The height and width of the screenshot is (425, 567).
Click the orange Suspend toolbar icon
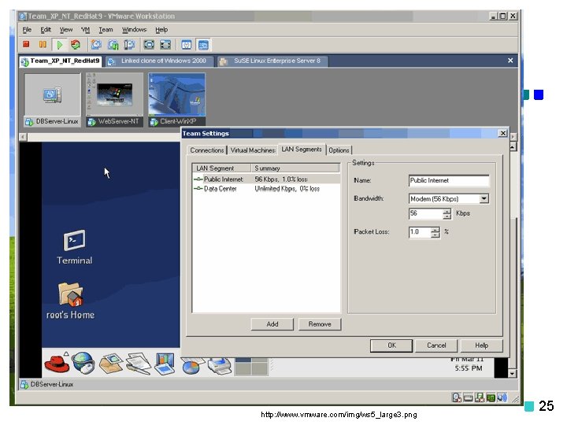click(x=43, y=44)
